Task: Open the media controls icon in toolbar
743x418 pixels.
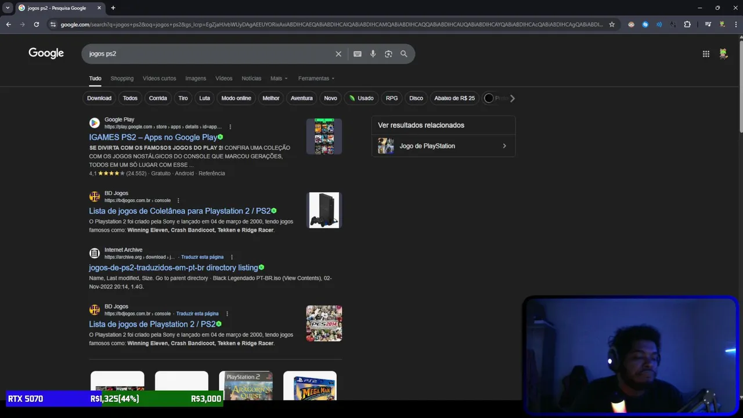Action: pyautogui.click(x=708, y=24)
